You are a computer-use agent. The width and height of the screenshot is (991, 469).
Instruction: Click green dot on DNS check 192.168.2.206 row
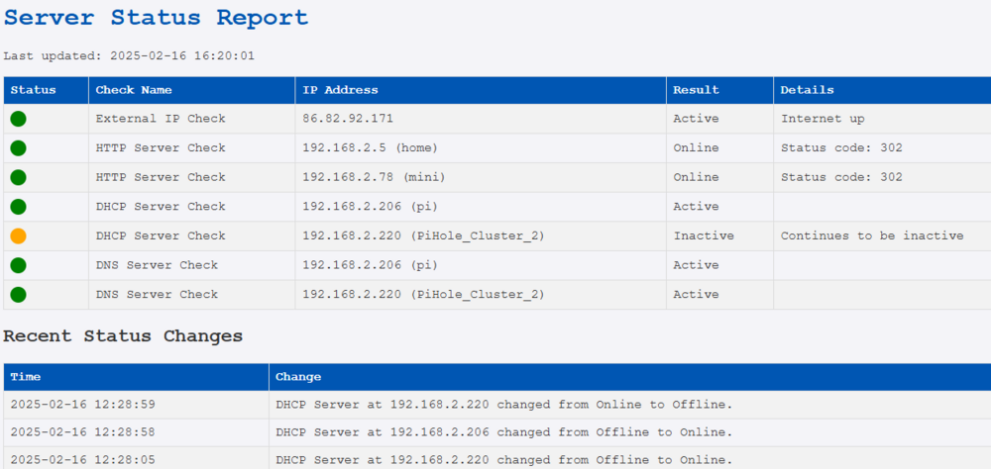[18, 265]
